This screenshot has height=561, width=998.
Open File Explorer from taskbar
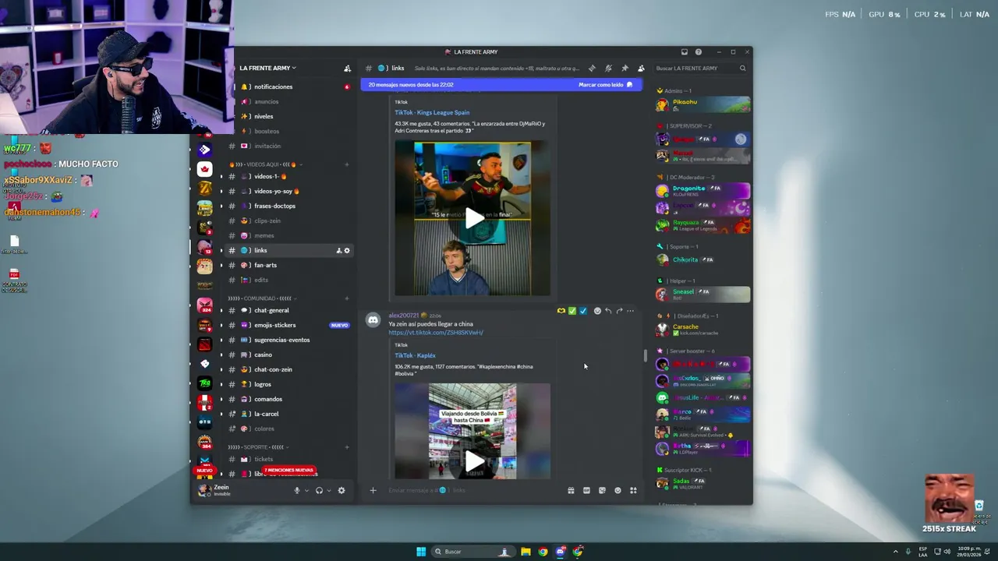pos(526,552)
